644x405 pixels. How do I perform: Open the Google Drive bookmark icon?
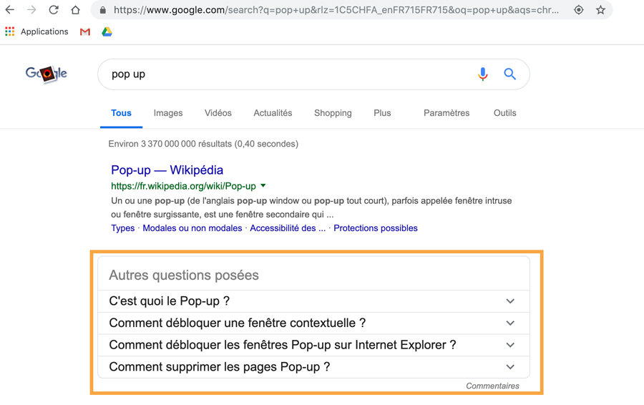(107, 31)
